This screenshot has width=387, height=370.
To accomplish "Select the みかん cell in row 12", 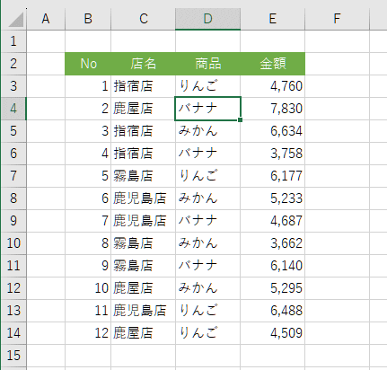I will (207, 288).
